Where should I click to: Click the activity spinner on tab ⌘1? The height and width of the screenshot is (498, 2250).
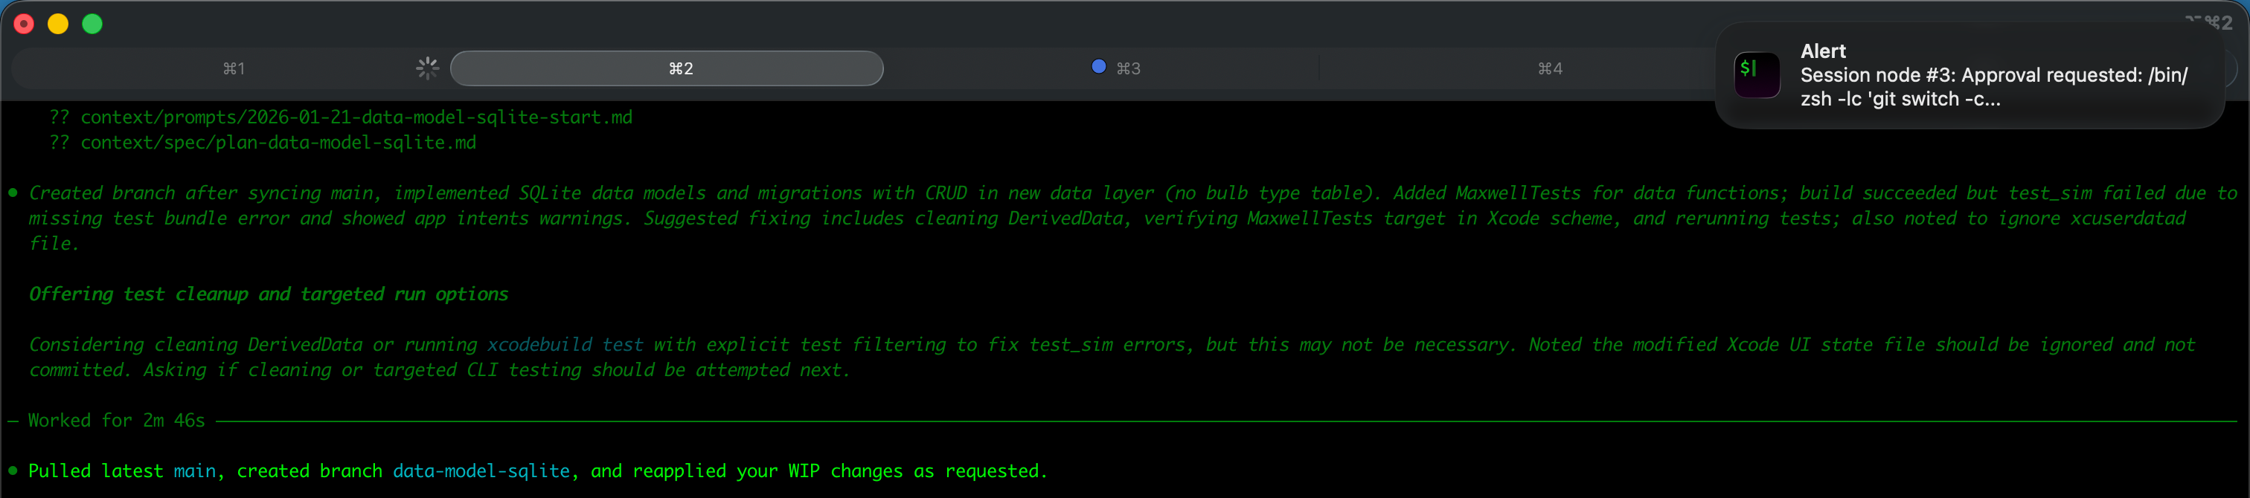pos(427,68)
